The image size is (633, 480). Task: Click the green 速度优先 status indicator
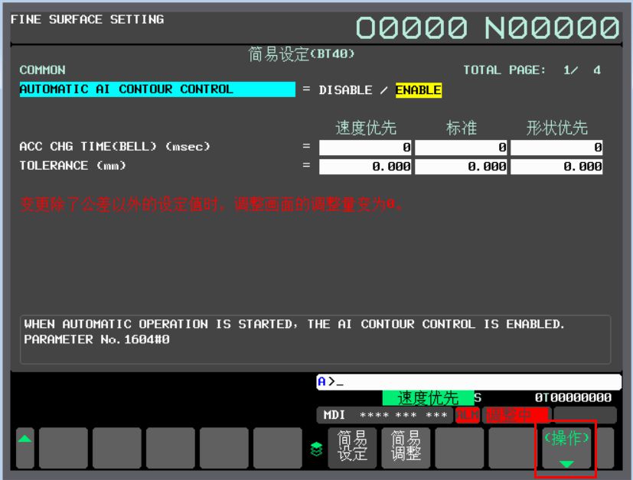coord(427,398)
